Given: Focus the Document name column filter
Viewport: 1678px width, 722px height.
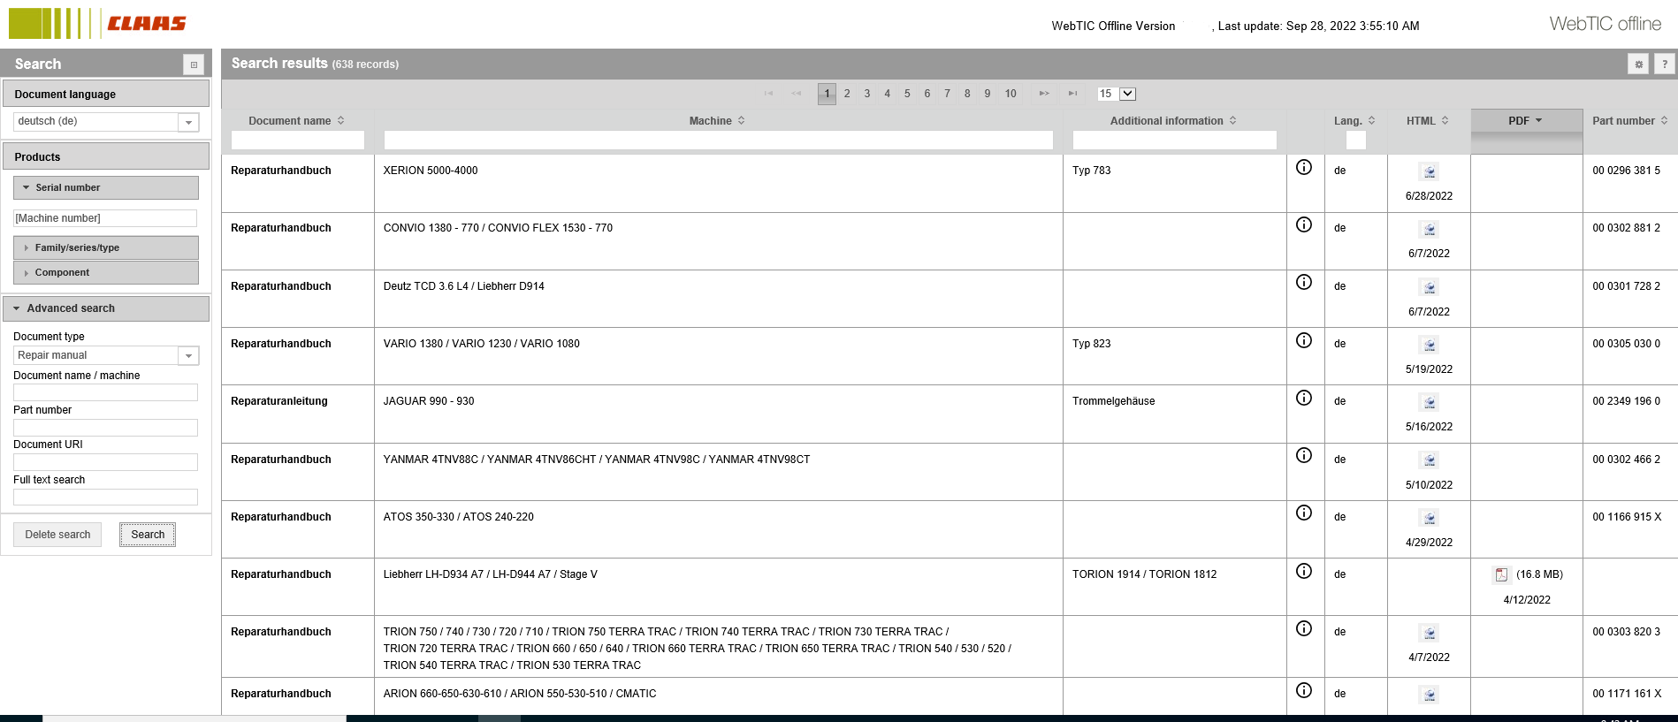Looking at the screenshot, I should pos(297,140).
